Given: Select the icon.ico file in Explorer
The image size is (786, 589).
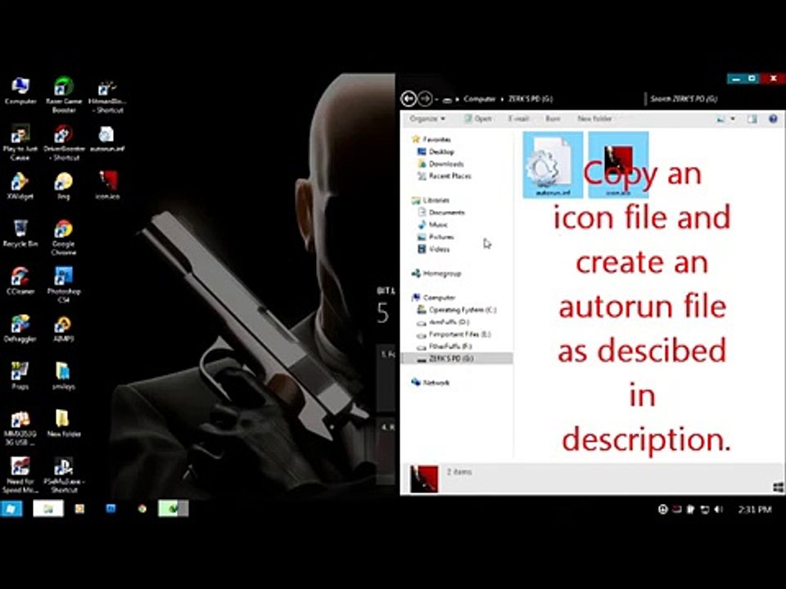Looking at the screenshot, I should [x=618, y=164].
